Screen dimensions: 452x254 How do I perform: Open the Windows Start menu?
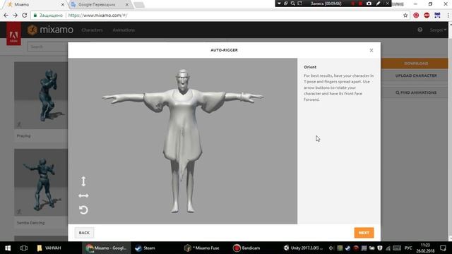point(8,248)
